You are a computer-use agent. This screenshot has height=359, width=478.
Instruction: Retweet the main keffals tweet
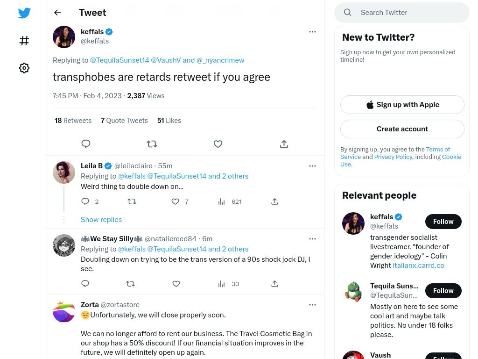(152, 144)
